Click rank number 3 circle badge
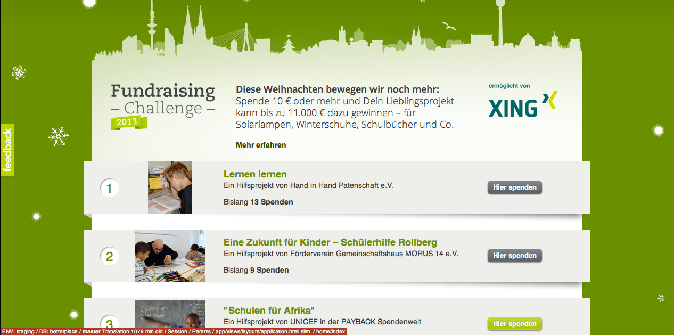 coord(109,324)
